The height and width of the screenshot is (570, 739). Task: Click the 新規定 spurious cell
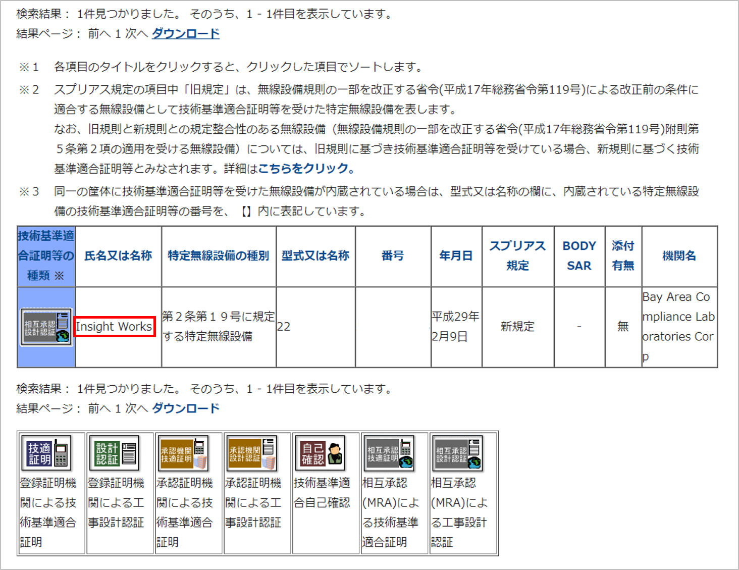coord(517,327)
